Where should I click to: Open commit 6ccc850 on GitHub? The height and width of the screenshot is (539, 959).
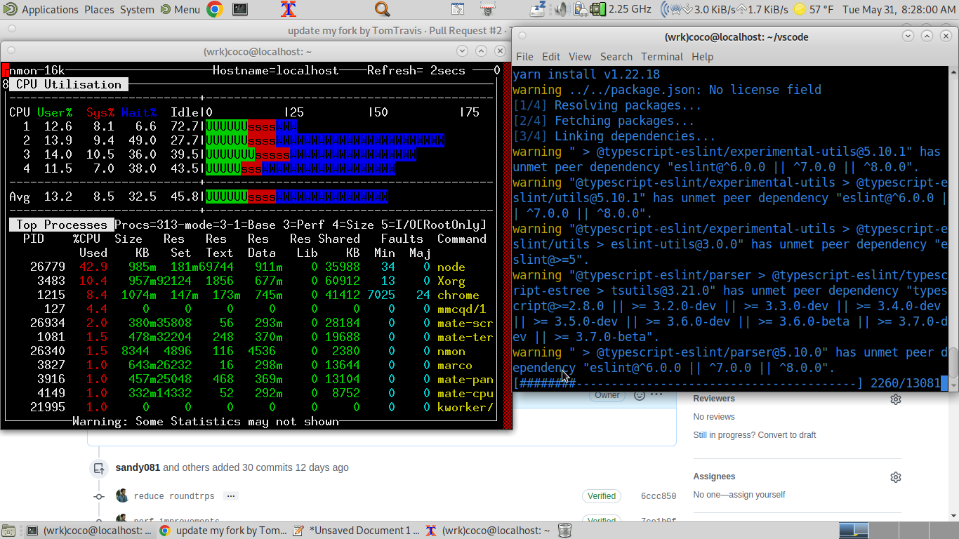point(659,495)
